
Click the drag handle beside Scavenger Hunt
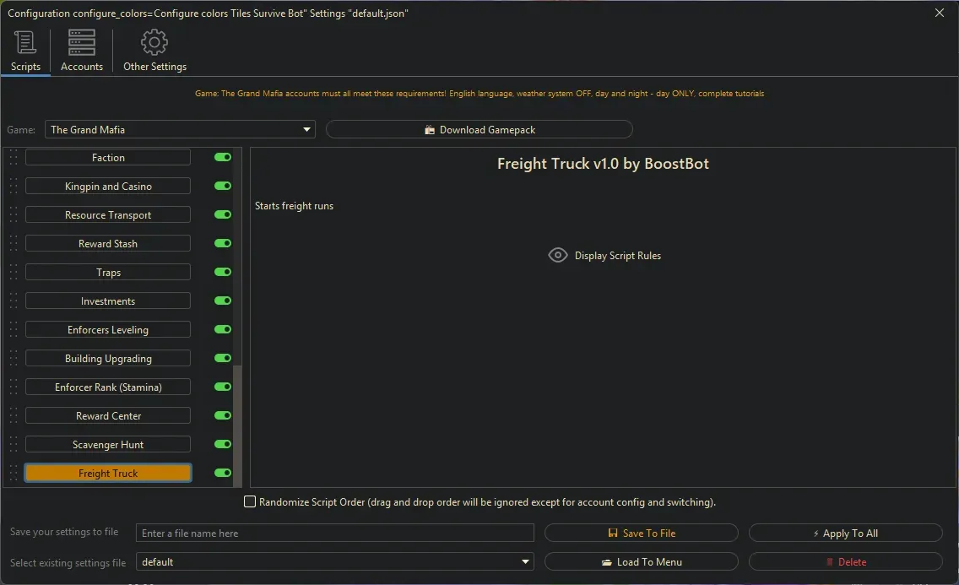14,445
